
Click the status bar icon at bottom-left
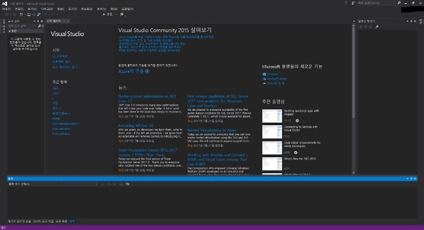(x=4, y=228)
